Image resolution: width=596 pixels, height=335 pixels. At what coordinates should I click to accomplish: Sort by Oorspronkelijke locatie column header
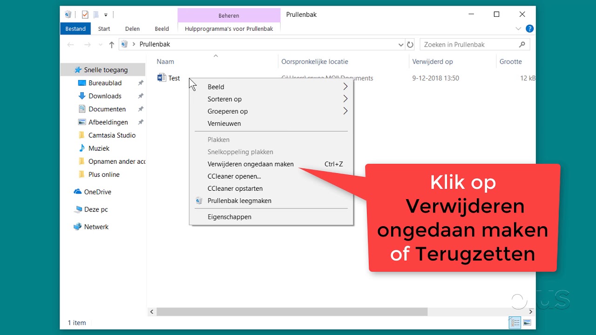[x=315, y=61]
